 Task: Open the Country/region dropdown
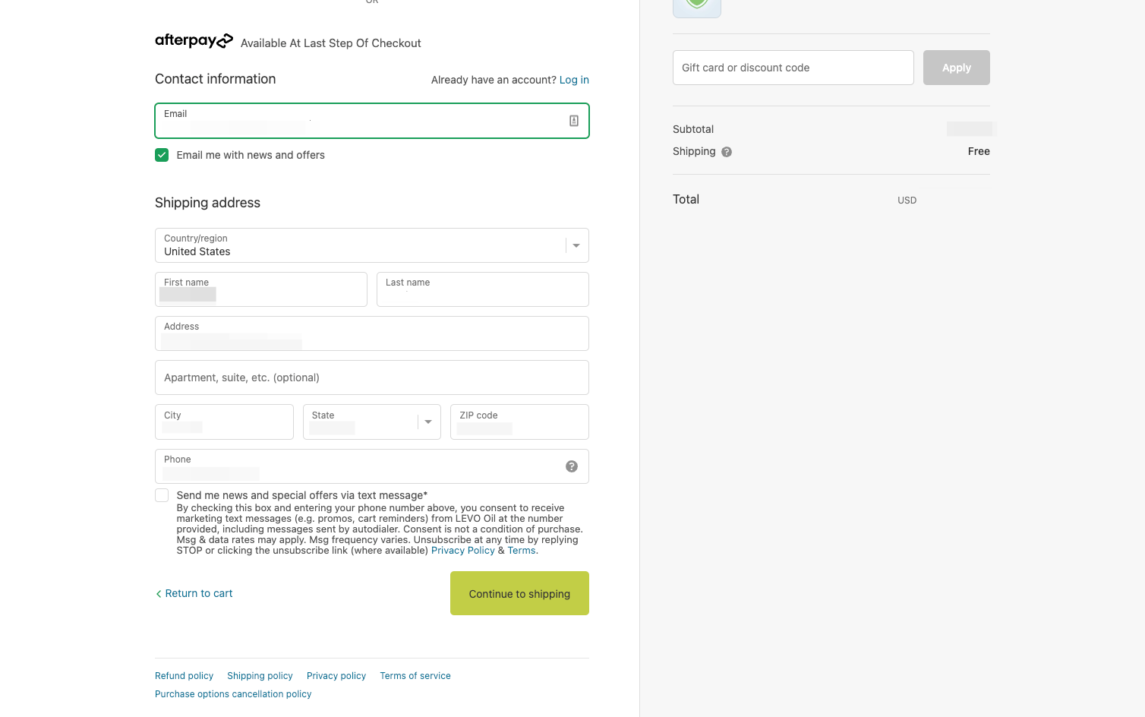point(372,245)
